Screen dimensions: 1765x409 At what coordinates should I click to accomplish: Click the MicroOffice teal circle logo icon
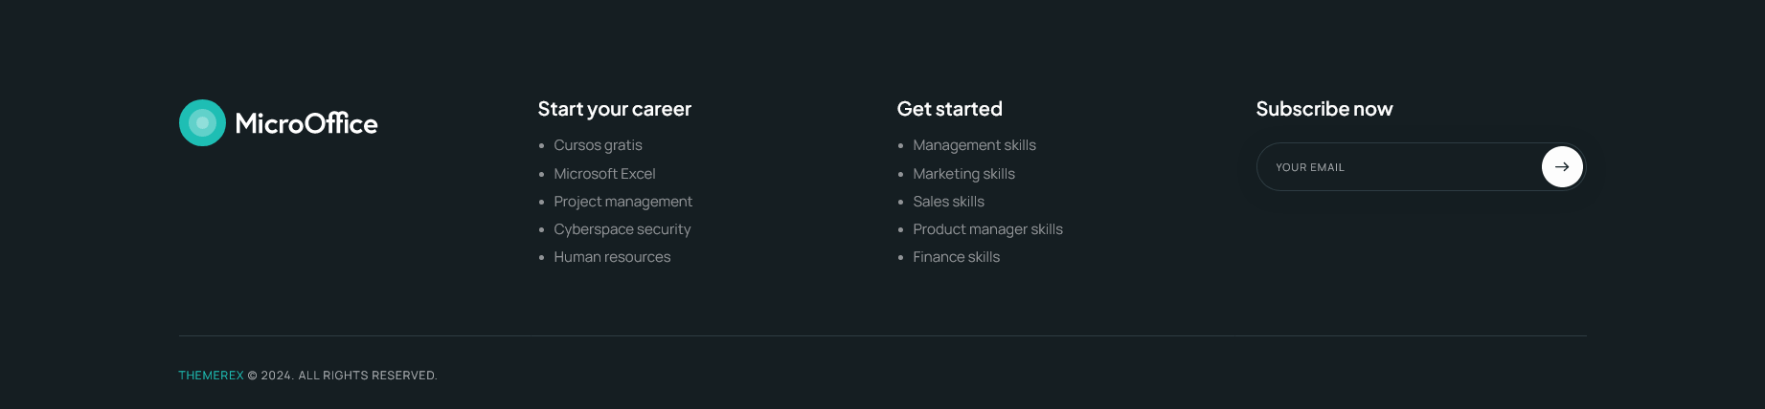click(x=202, y=123)
